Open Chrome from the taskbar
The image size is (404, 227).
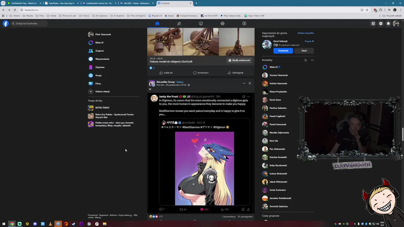tap(12, 224)
